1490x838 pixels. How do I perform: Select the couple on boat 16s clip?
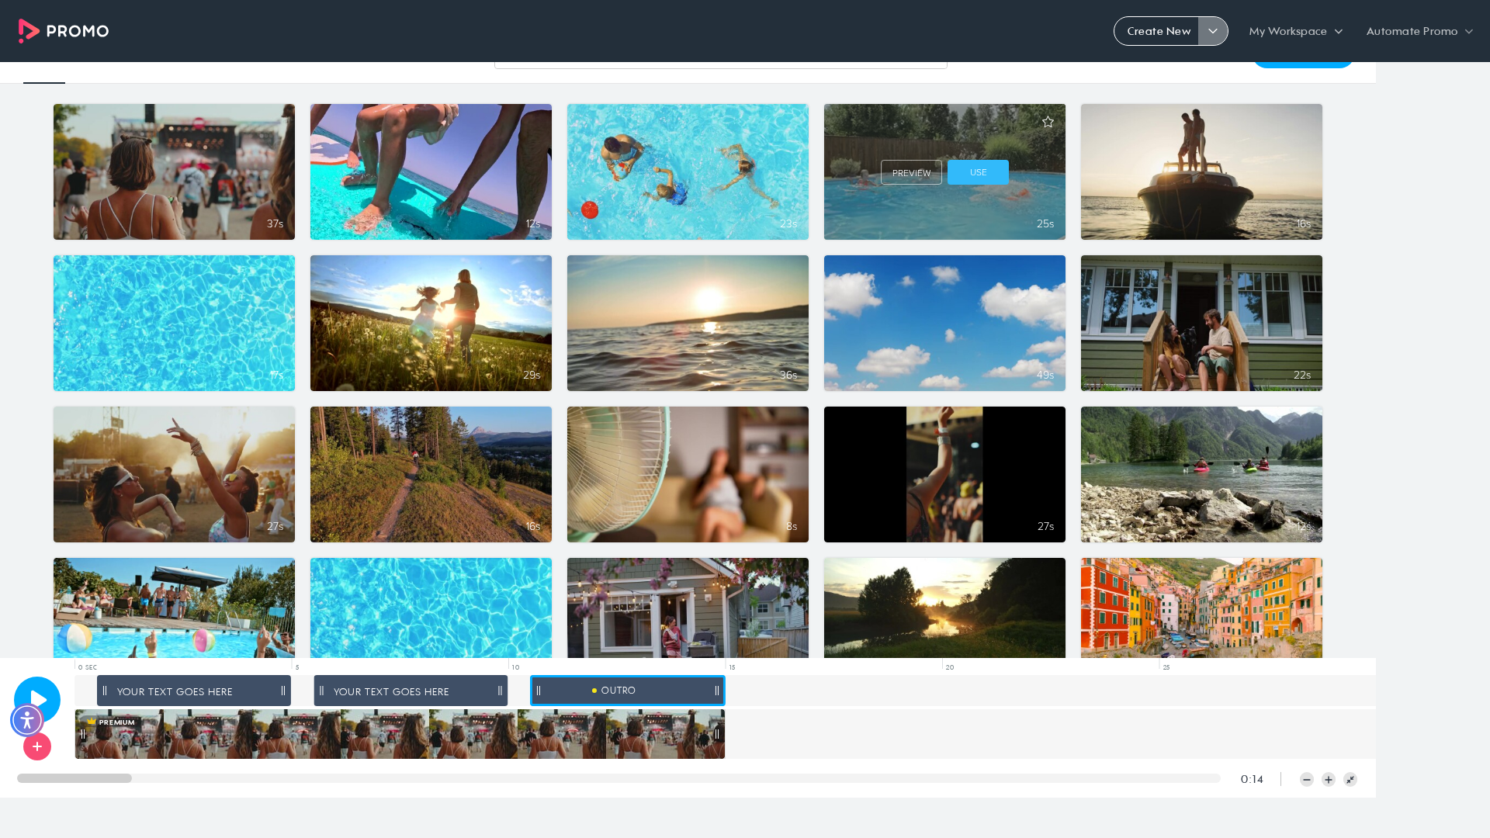[1201, 171]
